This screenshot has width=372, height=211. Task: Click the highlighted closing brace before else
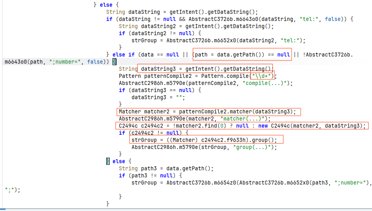pyautogui.click(x=108, y=161)
